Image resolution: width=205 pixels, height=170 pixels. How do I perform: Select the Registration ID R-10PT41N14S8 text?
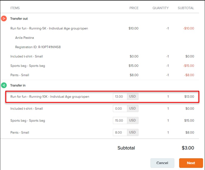tap(38, 47)
